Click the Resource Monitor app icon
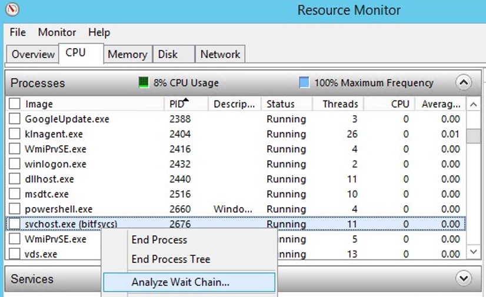Viewport: 486px width, 297px height. coord(12,10)
